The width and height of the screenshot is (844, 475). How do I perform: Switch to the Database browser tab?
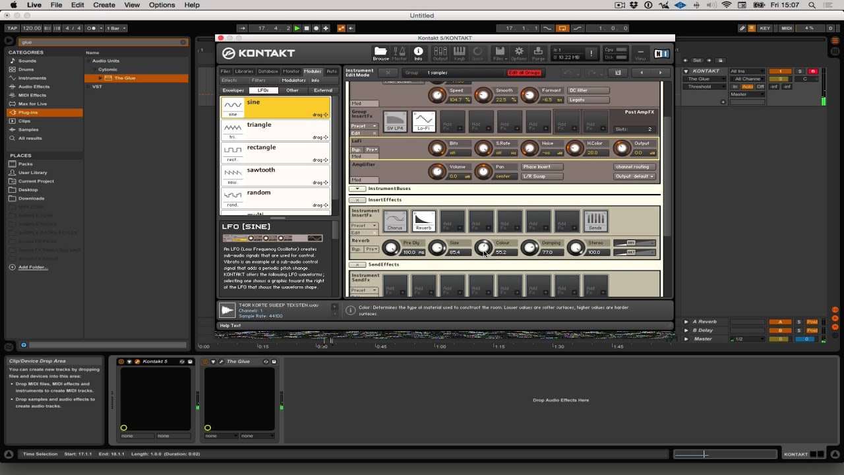click(268, 71)
